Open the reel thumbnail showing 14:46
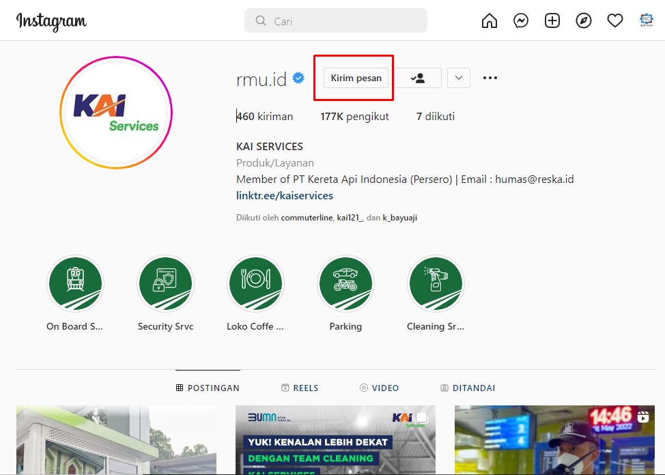This screenshot has width=665, height=475. point(554,440)
